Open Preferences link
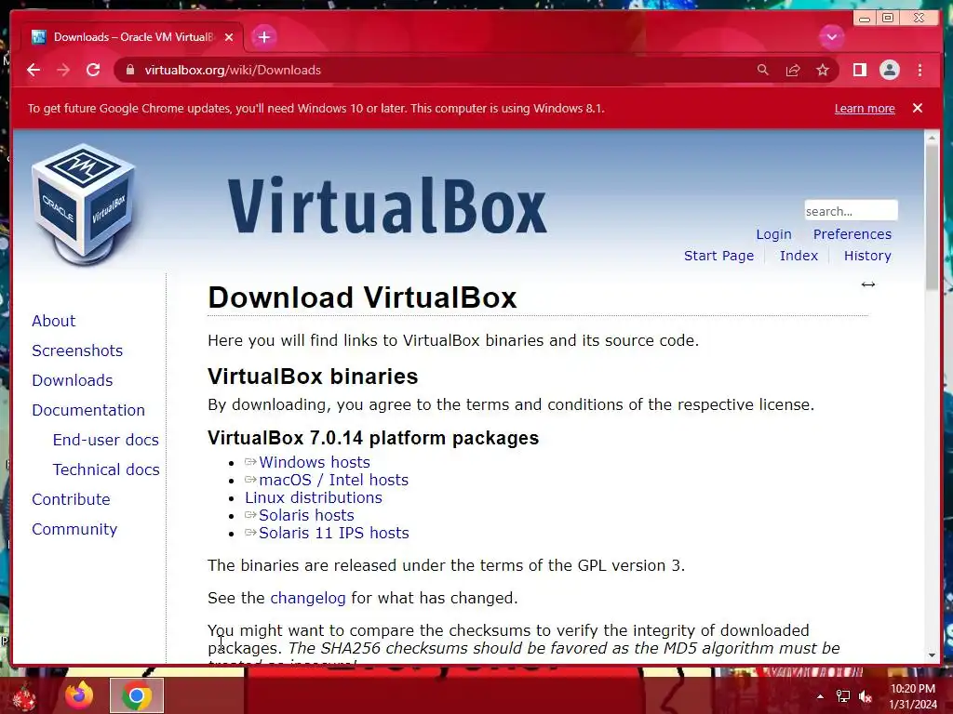This screenshot has height=714, width=953. [852, 234]
